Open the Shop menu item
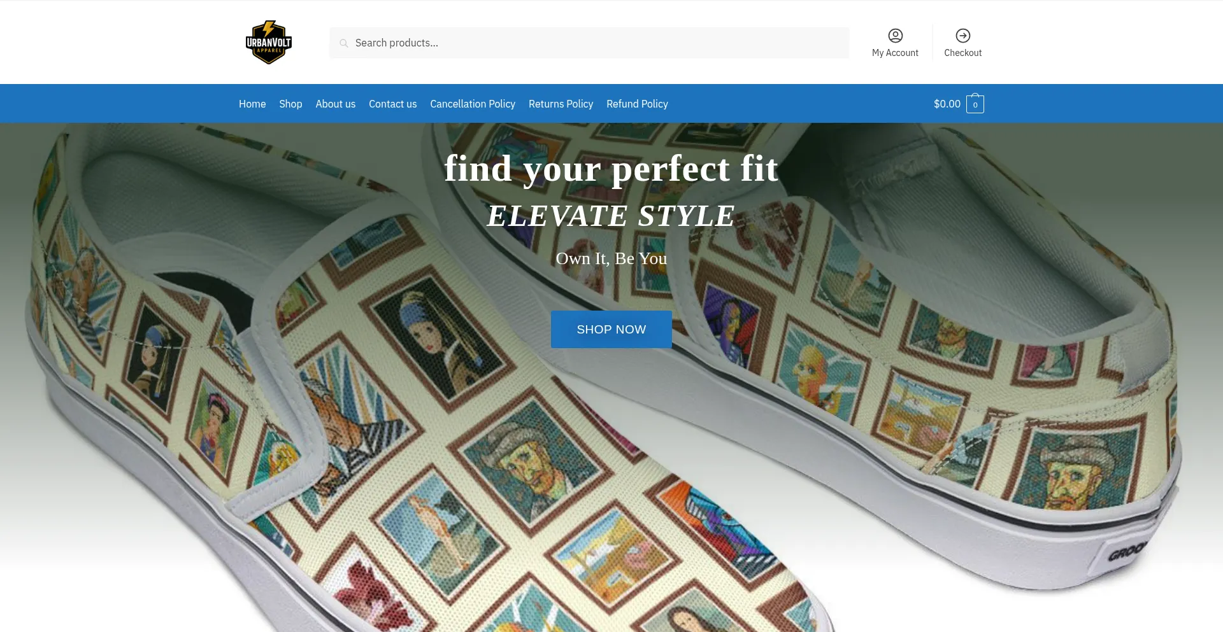This screenshot has width=1223, height=632. [x=290, y=104]
